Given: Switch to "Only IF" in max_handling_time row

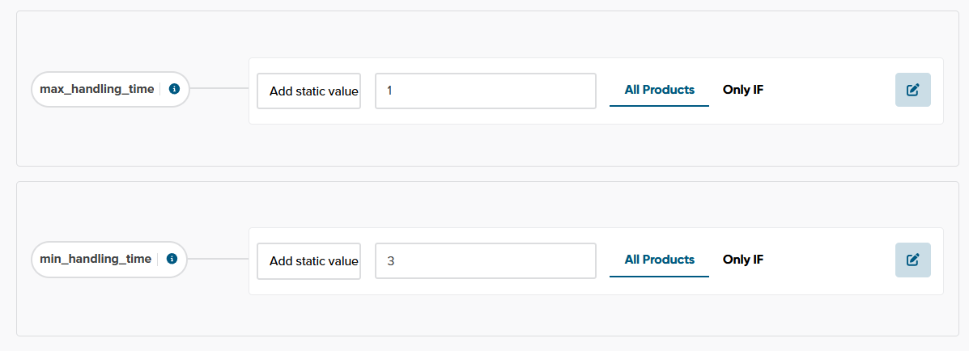Looking at the screenshot, I should (x=742, y=90).
